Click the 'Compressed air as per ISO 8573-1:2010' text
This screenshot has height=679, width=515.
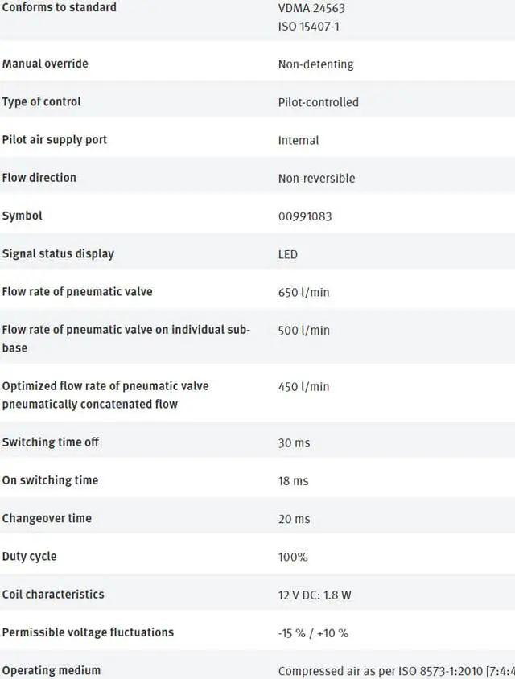380,671
